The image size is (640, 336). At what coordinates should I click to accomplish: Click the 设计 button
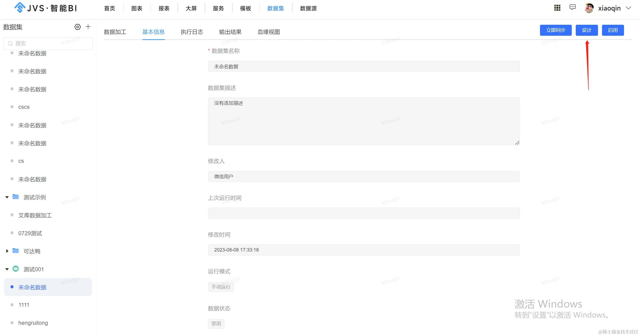pos(586,30)
